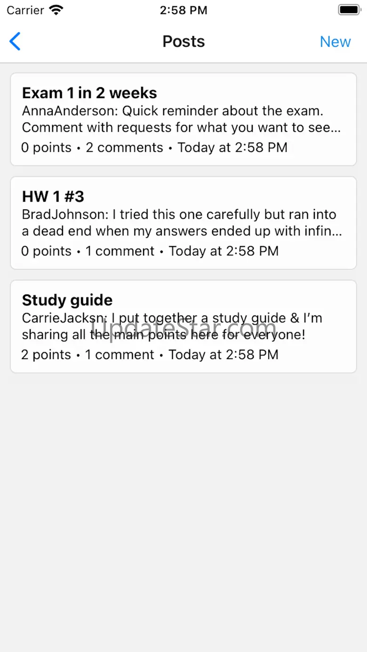
Task: Tap the Study guide post's timestamp
Action: coord(223,354)
